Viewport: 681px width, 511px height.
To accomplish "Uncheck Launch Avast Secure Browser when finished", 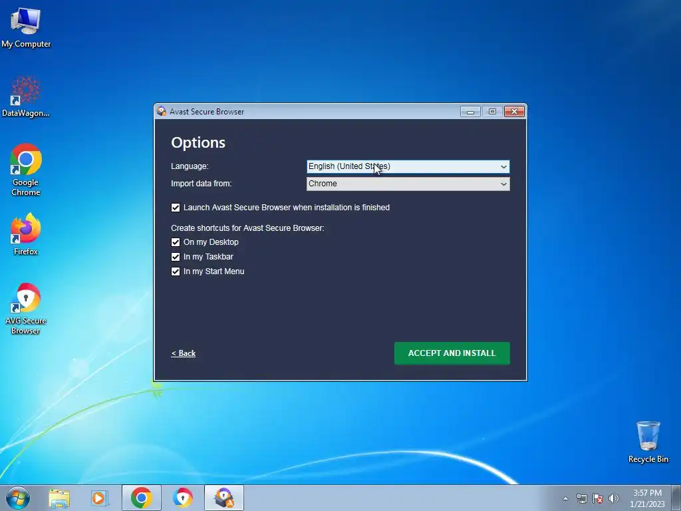I will tap(176, 208).
